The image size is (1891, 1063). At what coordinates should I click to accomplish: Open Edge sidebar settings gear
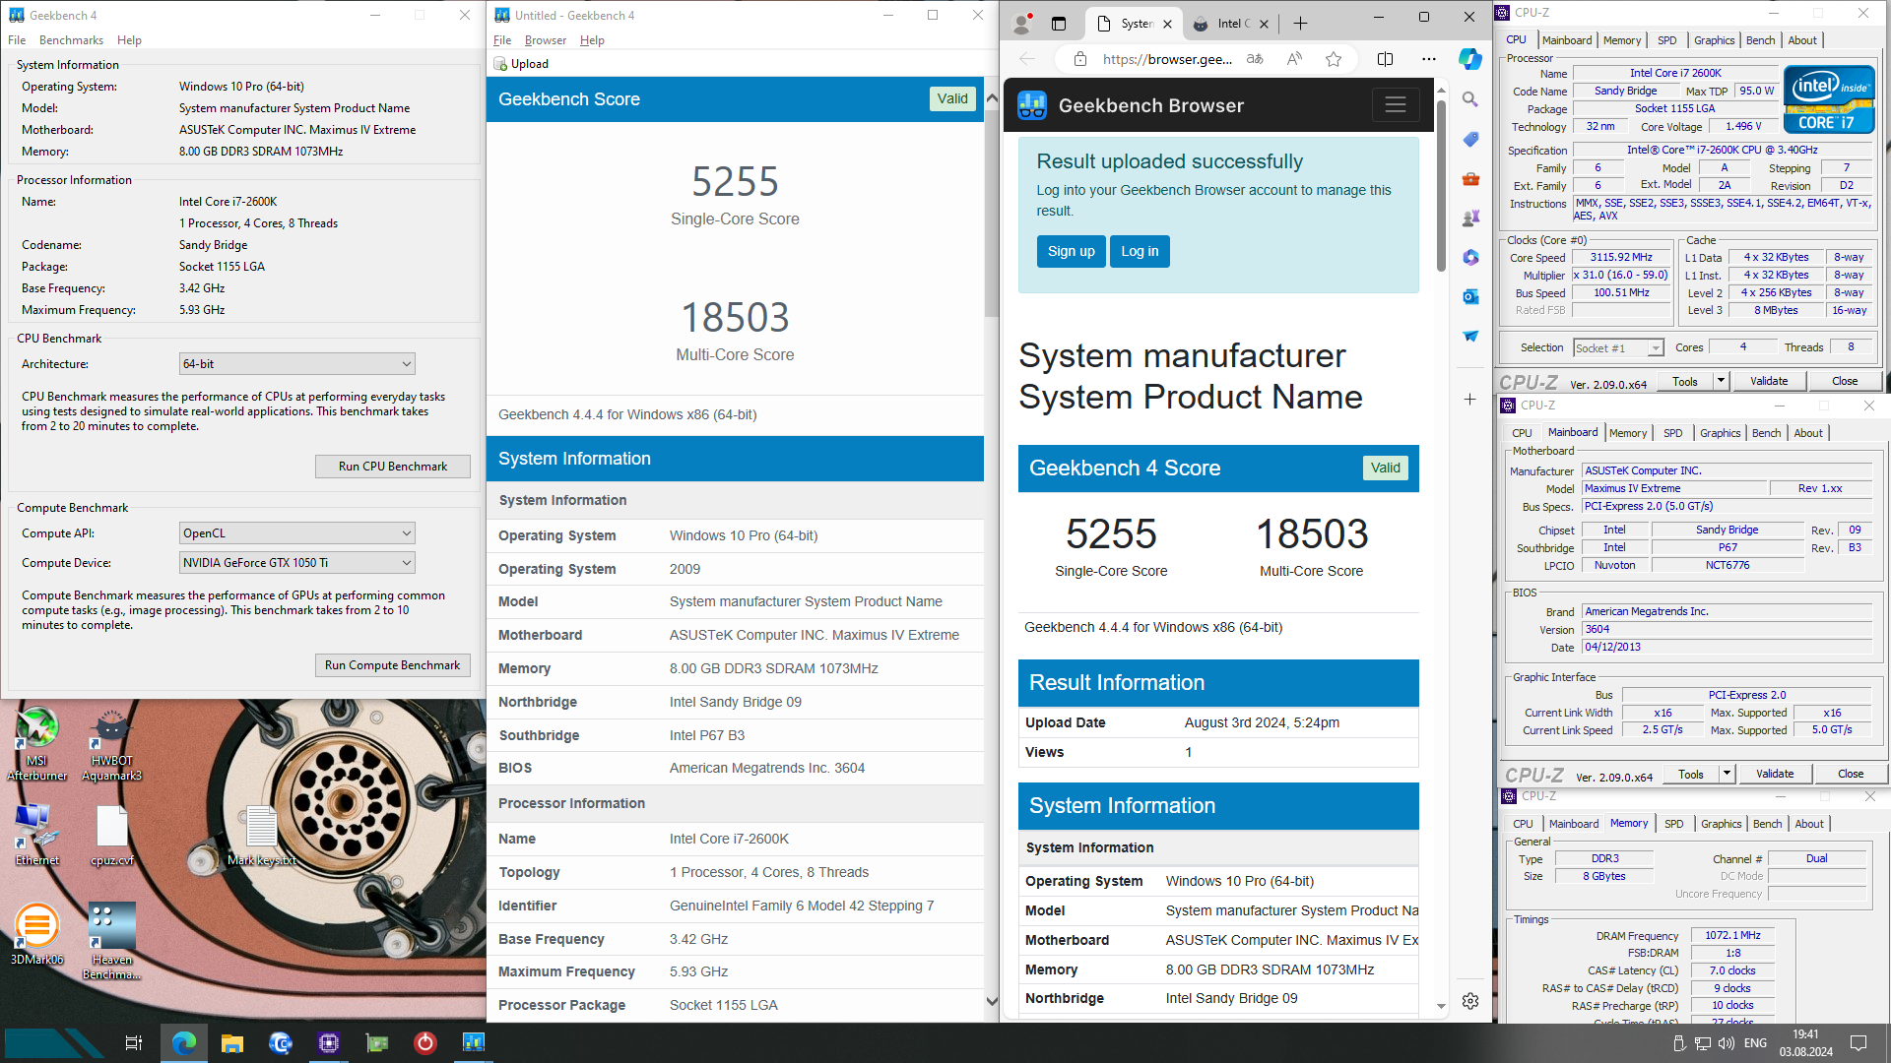(1470, 1001)
